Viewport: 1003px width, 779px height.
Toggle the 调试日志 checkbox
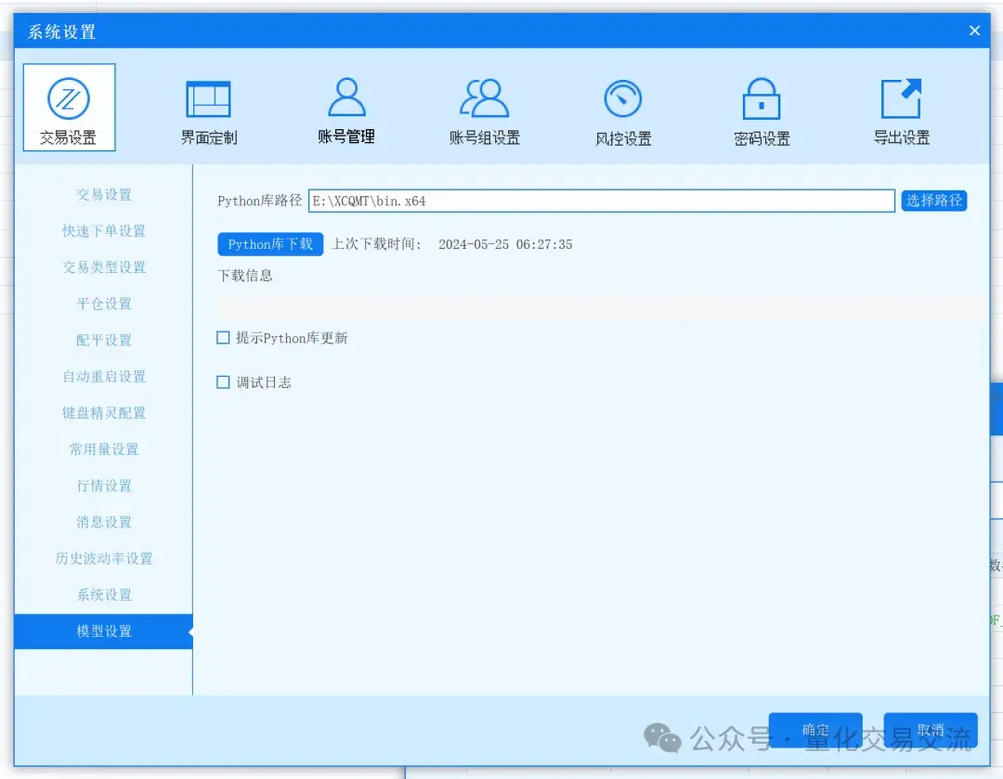click(x=223, y=382)
